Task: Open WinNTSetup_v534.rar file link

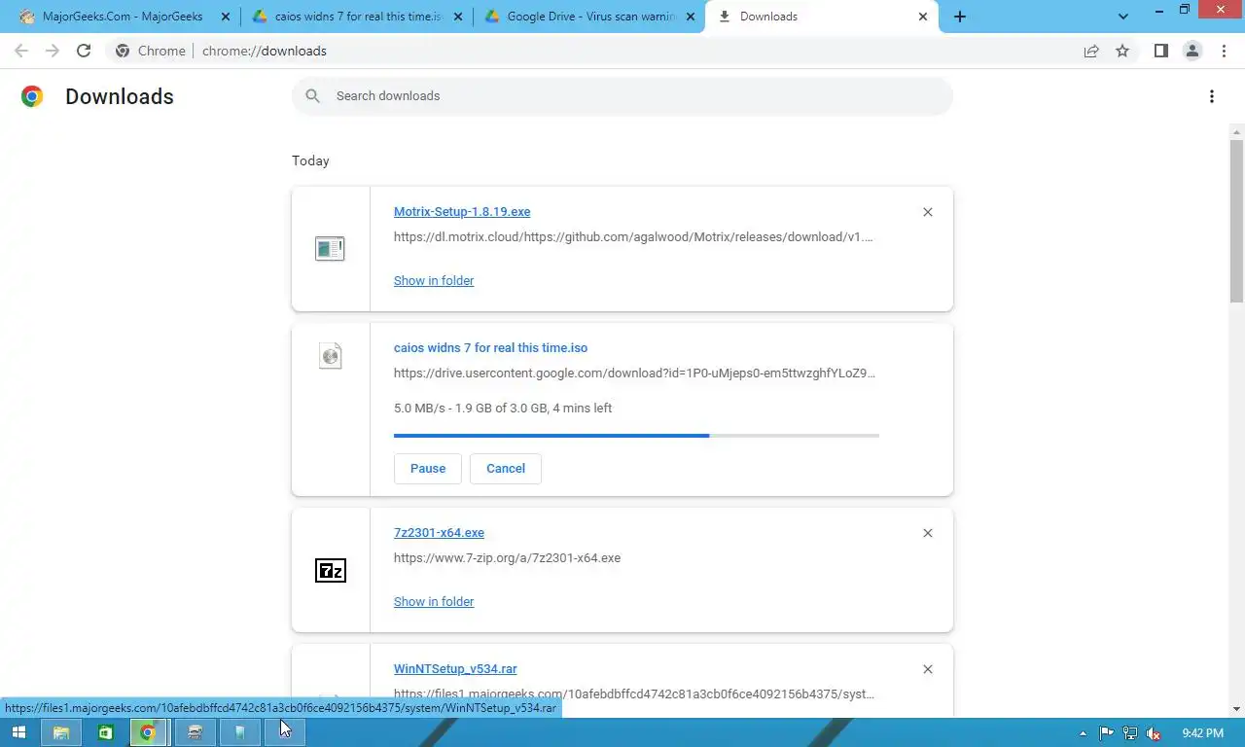Action: coord(455,668)
